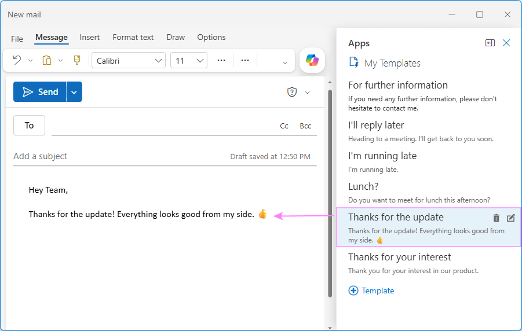Viewport: 522px width, 331px height.
Task: Show the Bcc field
Action: click(x=305, y=126)
